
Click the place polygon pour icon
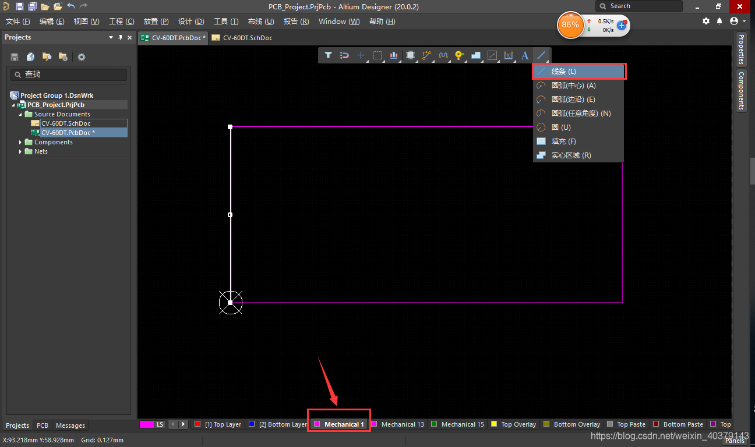(476, 55)
